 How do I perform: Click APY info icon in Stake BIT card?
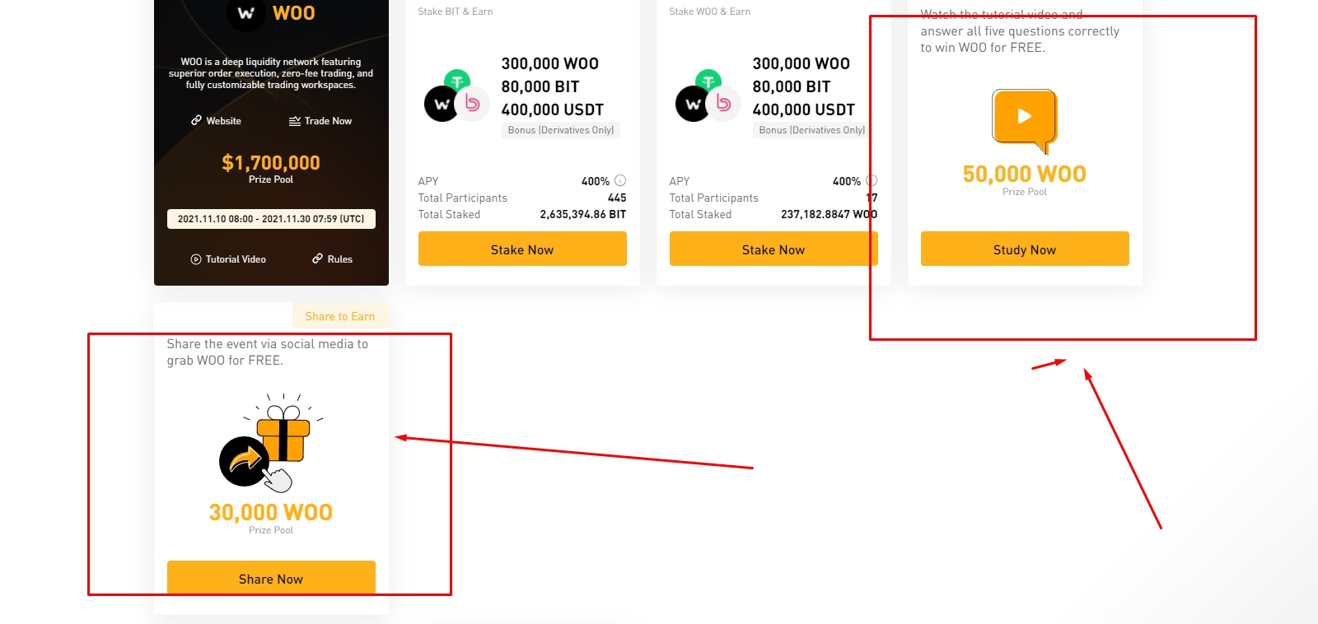[620, 181]
